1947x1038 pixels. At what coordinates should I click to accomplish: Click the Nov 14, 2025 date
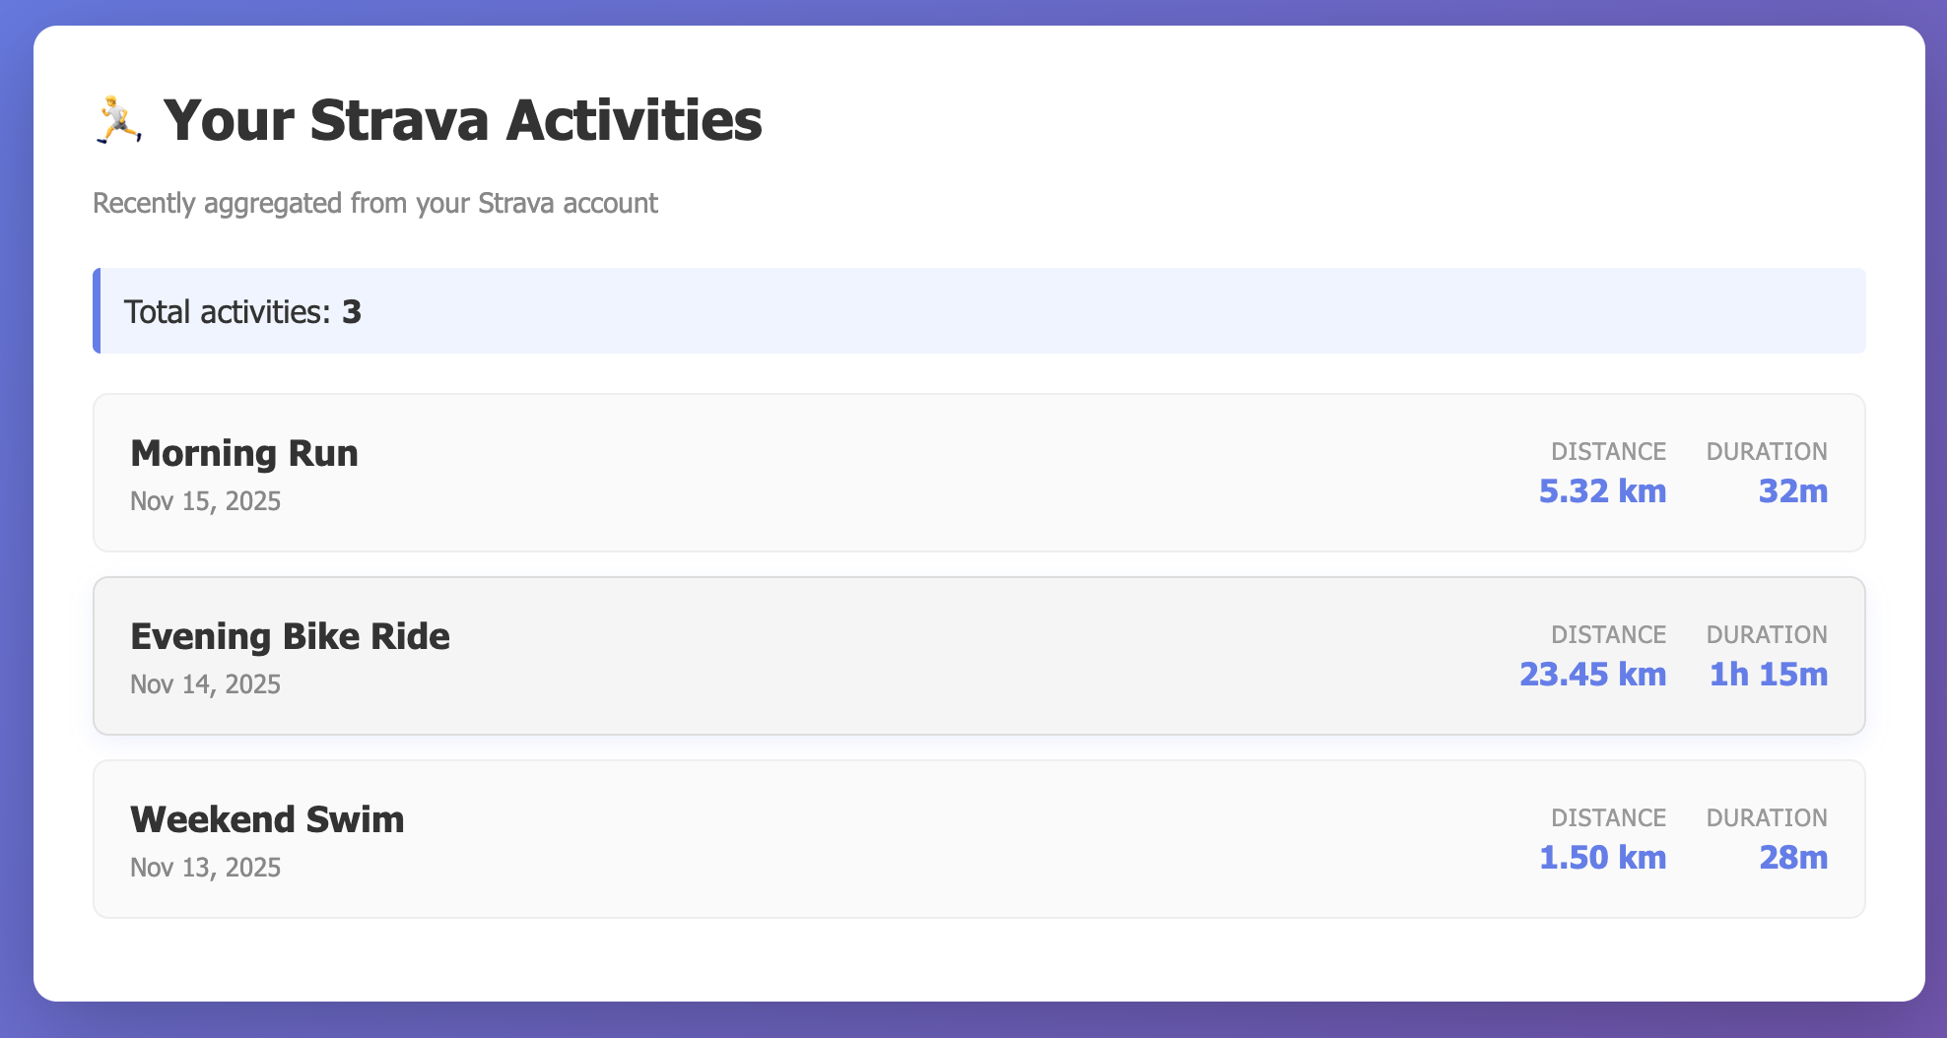coord(205,684)
